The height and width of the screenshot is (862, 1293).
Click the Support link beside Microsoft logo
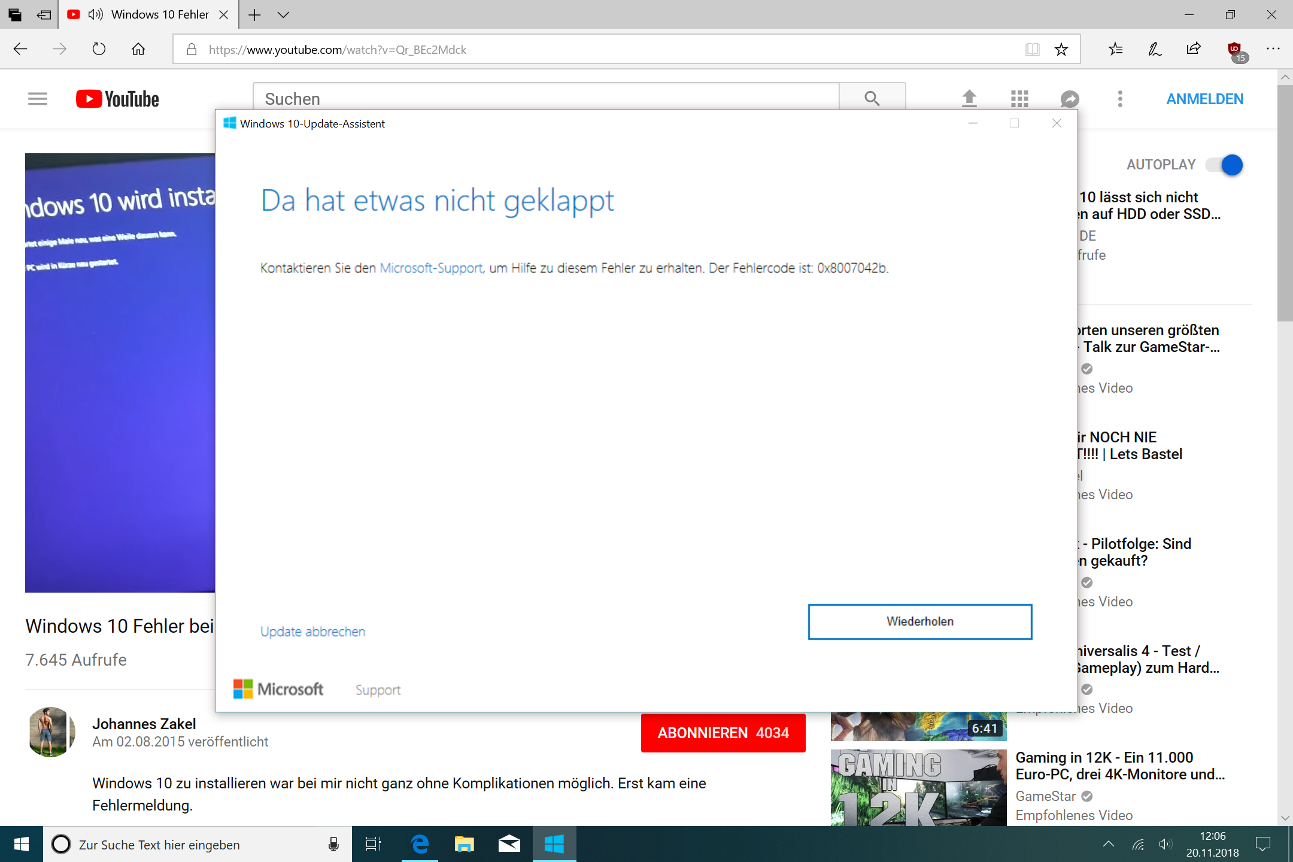tap(378, 690)
